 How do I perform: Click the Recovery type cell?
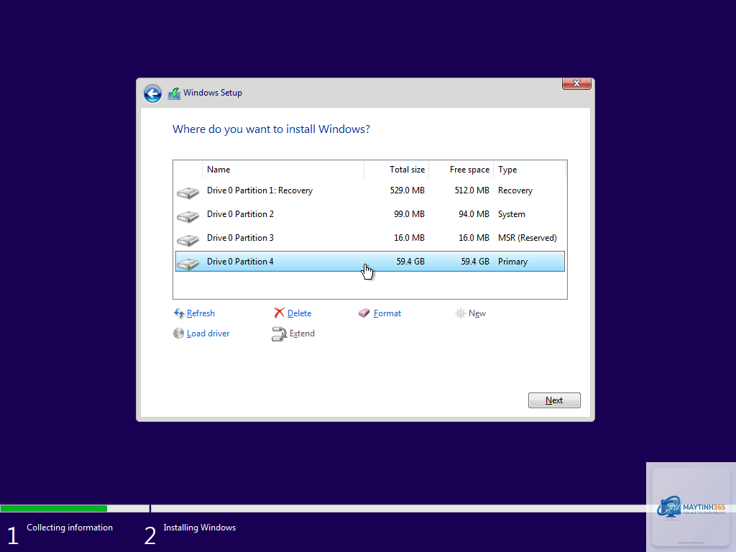pyautogui.click(x=515, y=190)
